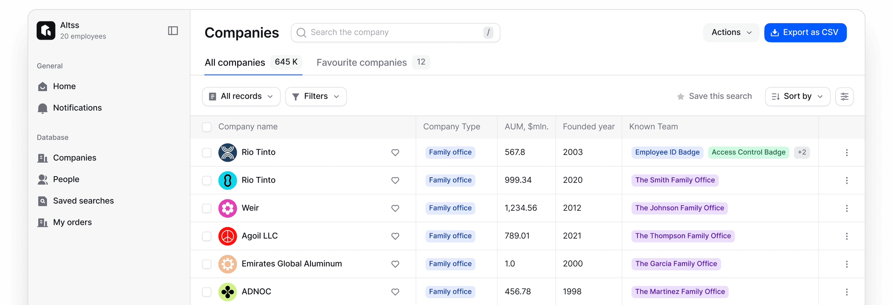Check the Weir row checkbox
The width and height of the screenshot is (893, 305).
pyautogui.click(x=207, y=208)
